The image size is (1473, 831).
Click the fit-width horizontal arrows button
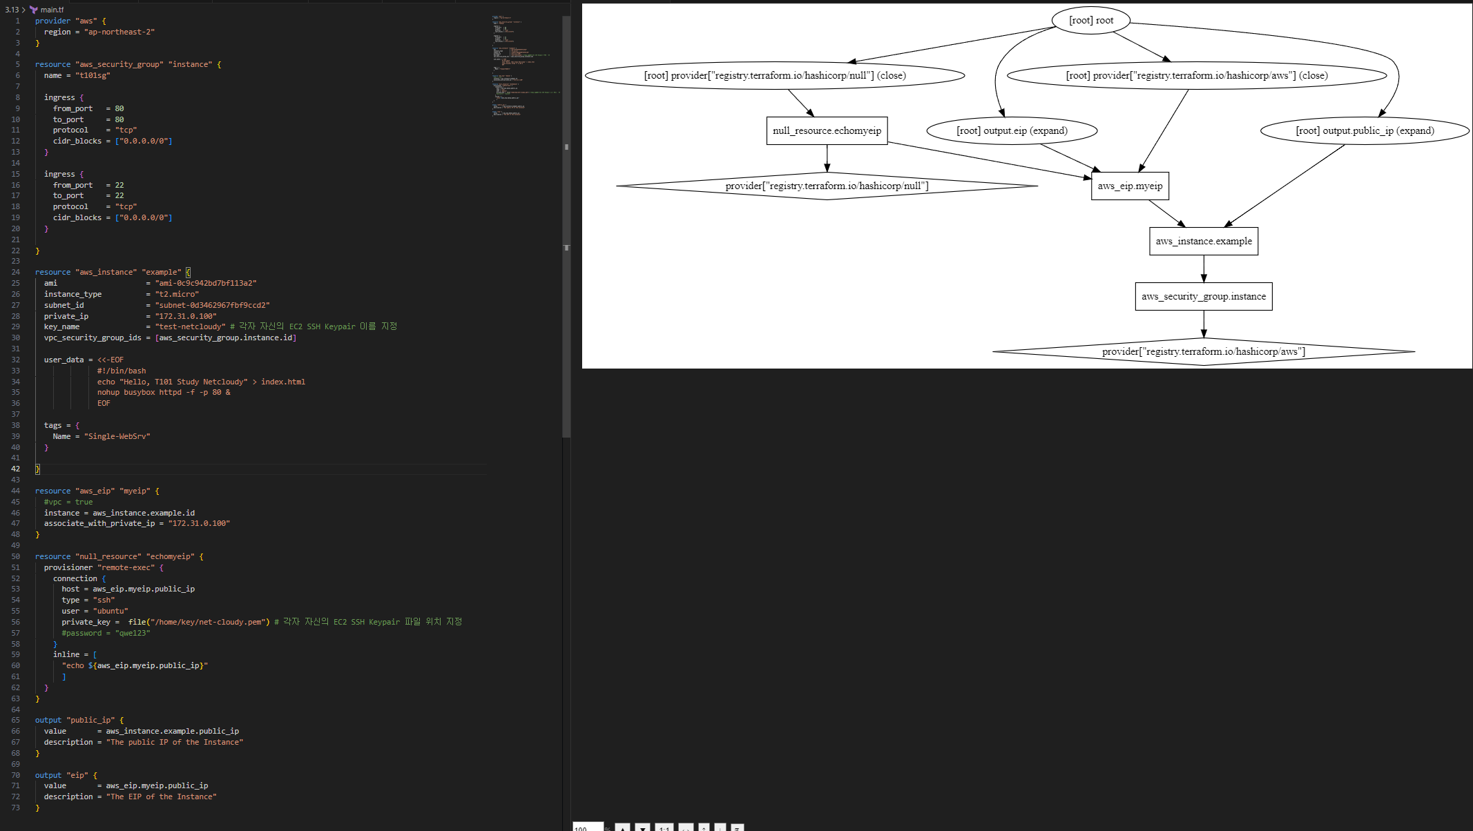[686, 827]
